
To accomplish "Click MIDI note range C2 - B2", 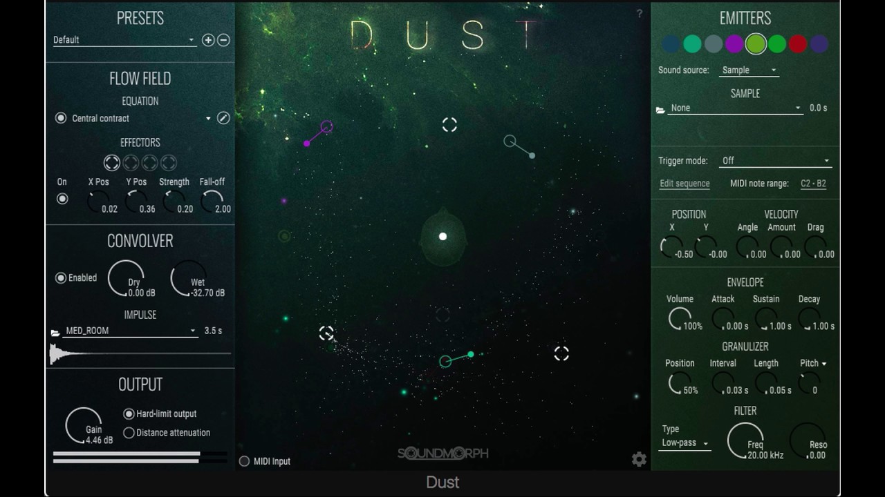I will tap(813, 184).
